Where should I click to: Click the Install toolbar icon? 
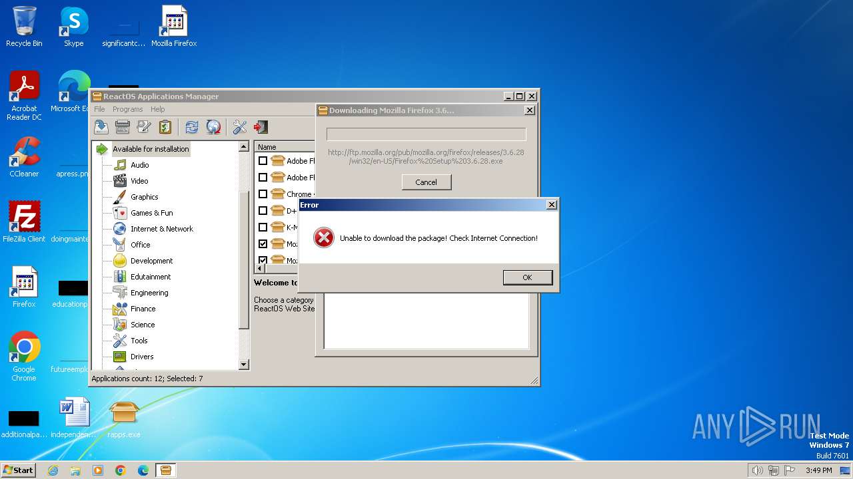coord(101,127)
